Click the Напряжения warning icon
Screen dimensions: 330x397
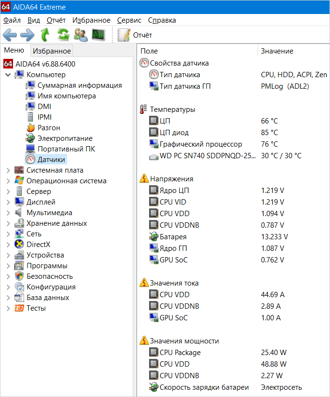144,178
